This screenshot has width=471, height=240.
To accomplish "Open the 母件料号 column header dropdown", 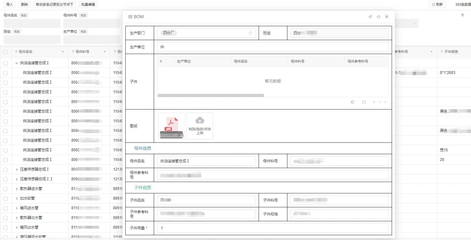I will 105,52.
